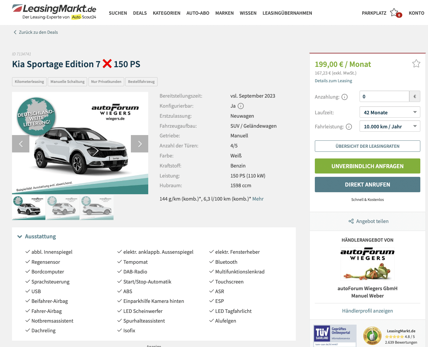Click the share icon beside Angebot teilen

(351, 221)
